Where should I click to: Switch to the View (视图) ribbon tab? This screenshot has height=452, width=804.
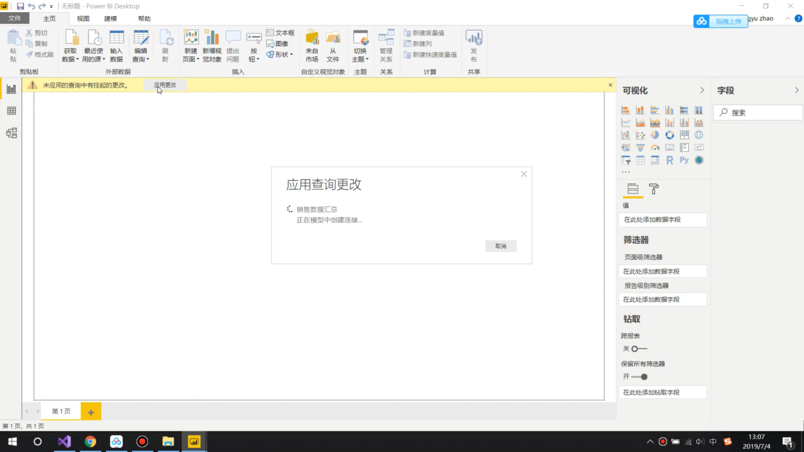tap(83, 19)
